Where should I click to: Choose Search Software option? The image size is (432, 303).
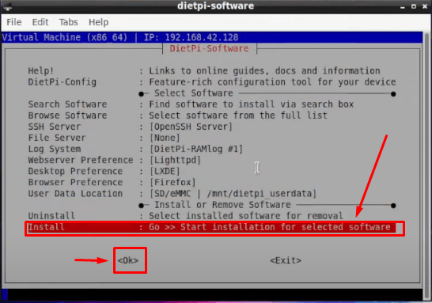tap(212, 104)
